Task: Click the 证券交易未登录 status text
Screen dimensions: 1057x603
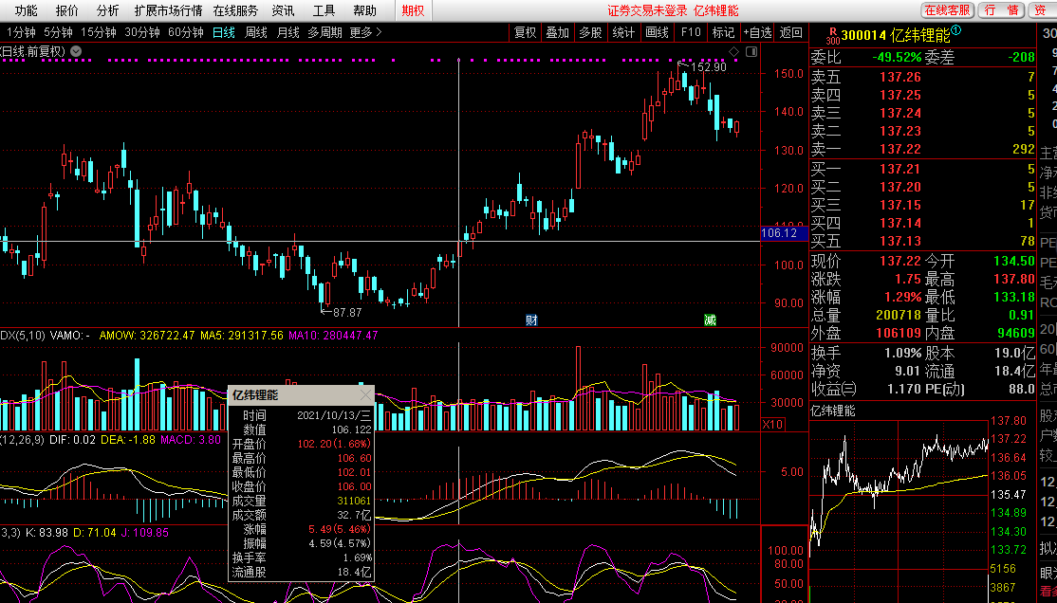Action: tap(647, 10)
